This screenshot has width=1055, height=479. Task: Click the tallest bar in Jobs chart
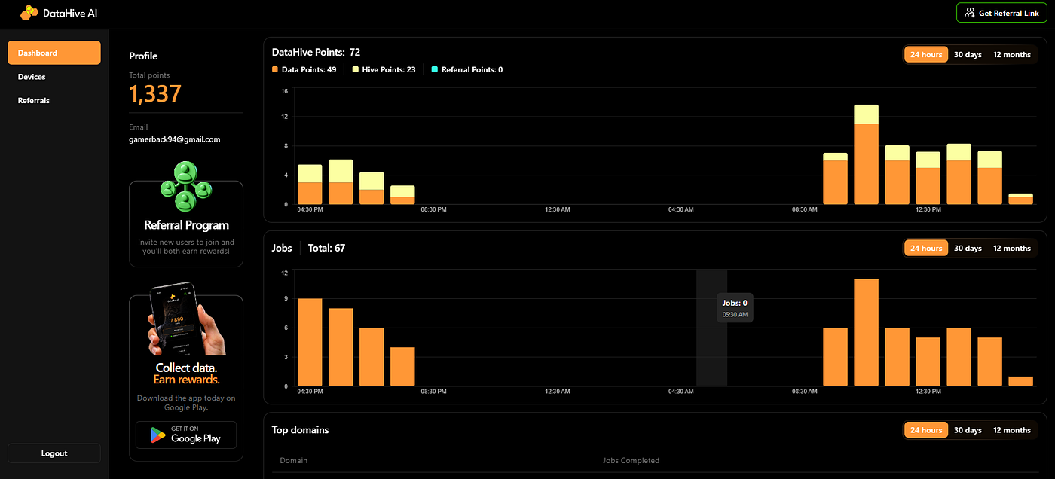click(x=866, y=332)
